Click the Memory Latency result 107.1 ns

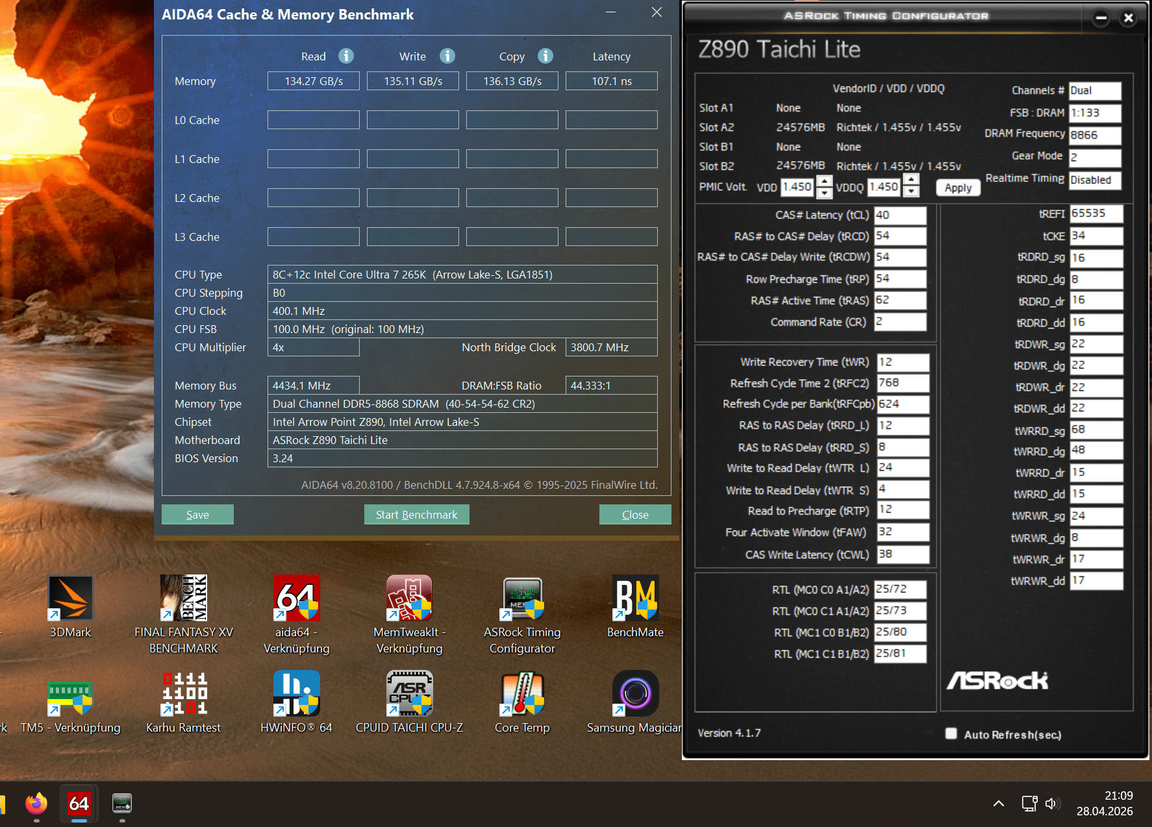point(612,81)
